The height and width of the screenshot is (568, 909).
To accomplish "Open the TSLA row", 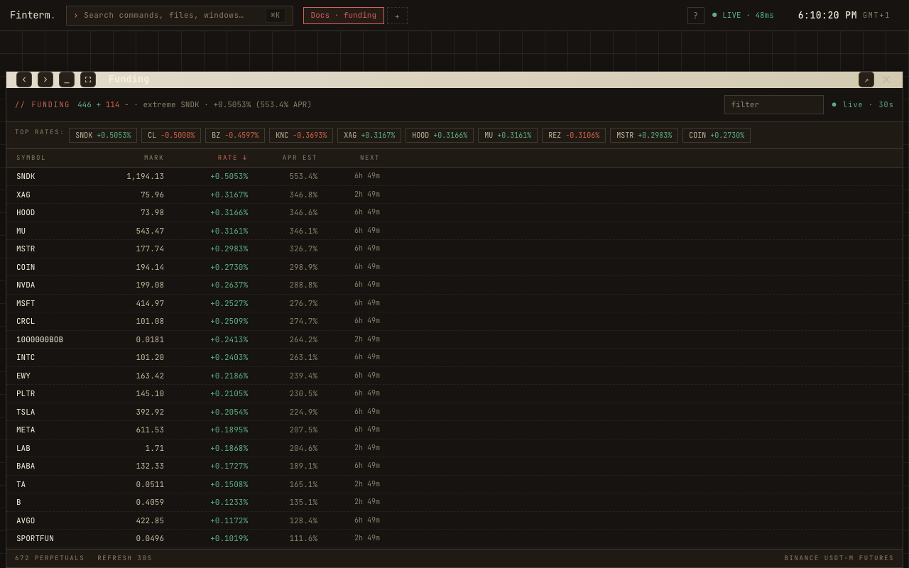I will tap(454, 412).
